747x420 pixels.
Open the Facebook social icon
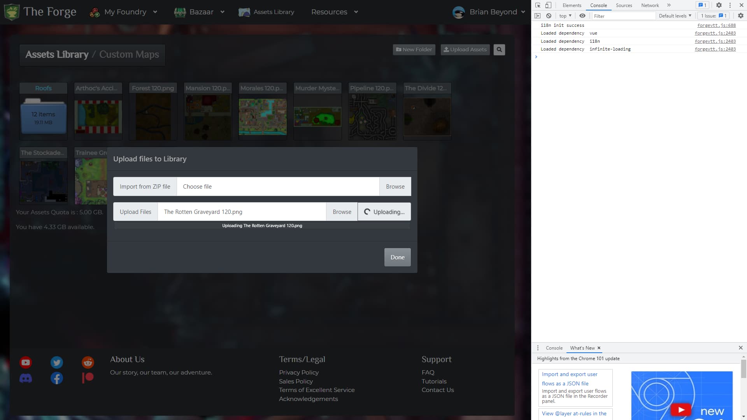[57, 378]
